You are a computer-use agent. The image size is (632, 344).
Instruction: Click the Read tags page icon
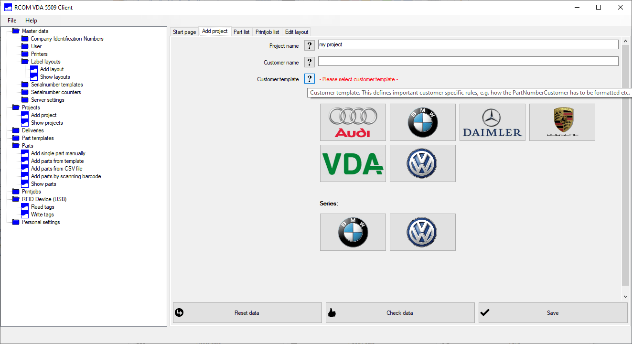click(x=25, y=207)
